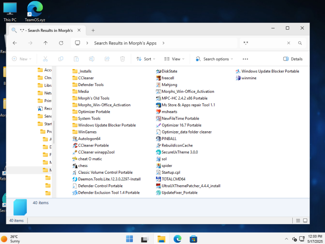Select the Mahjong icon
Image resolution: width=325 pixels, height=244 pixels.
159,85
